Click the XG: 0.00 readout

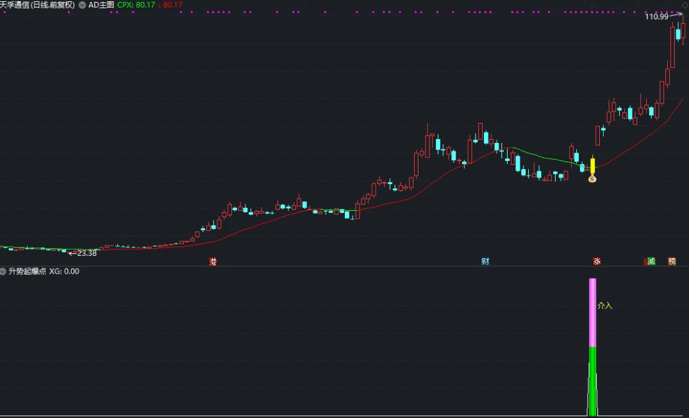coord(64,272)
